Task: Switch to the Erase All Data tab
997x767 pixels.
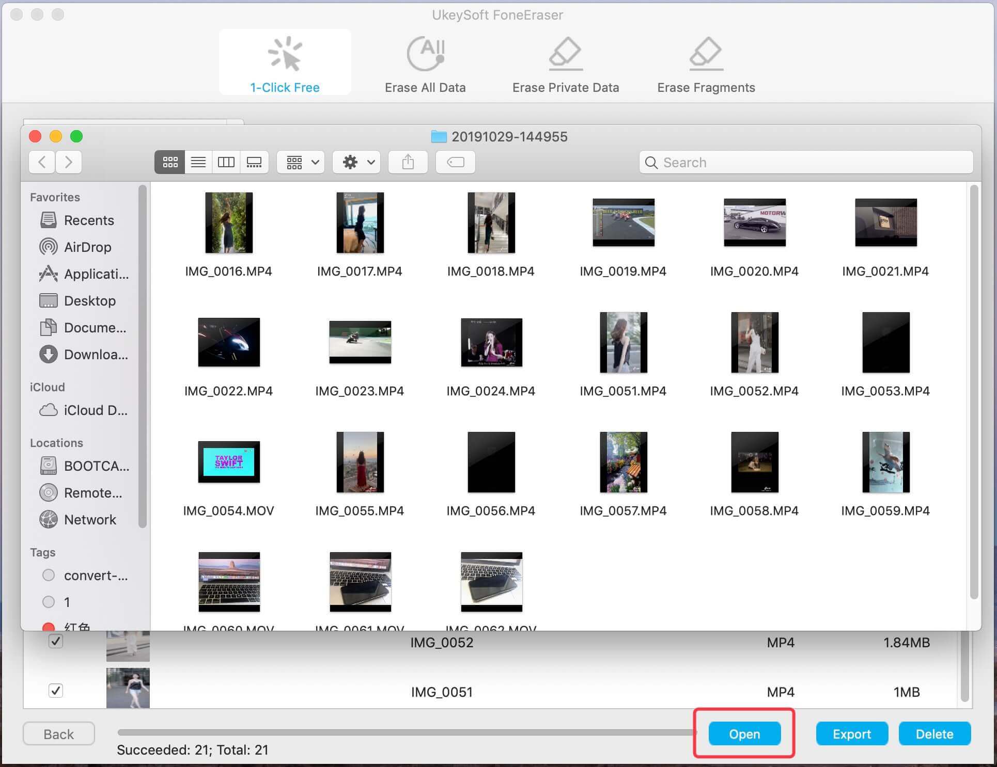Action: [x=427, y=65]
